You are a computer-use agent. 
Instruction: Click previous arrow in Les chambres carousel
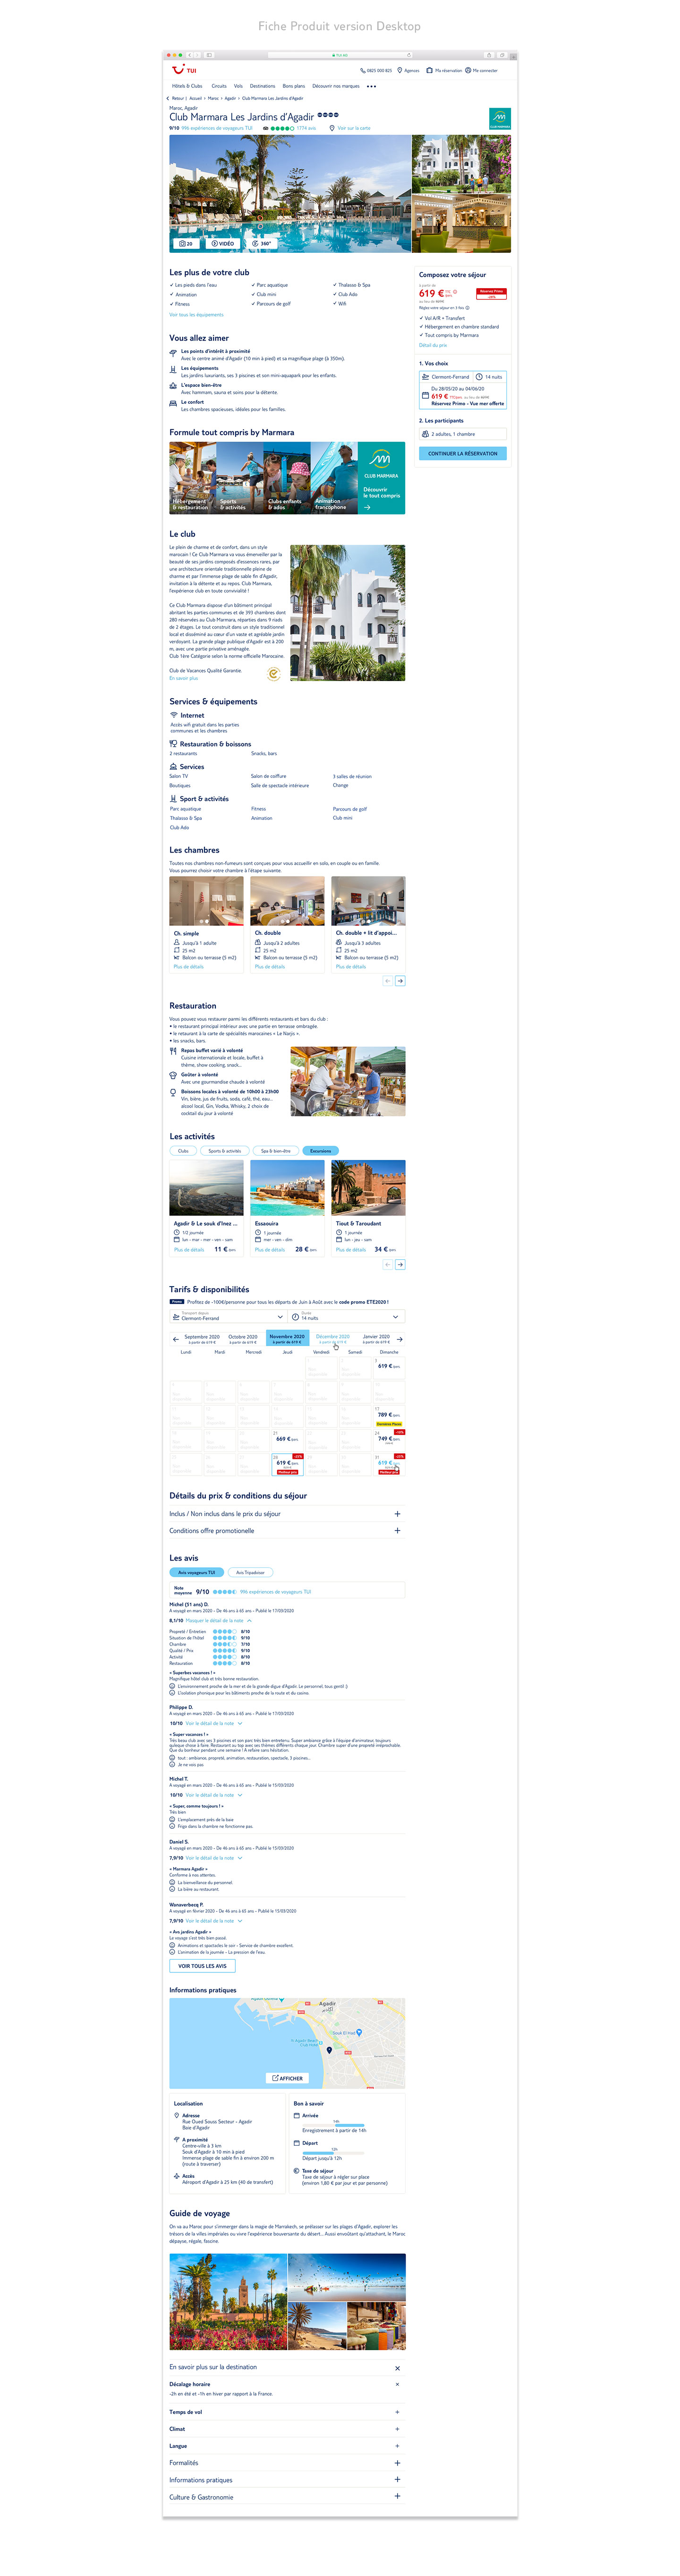click(388, 981)
